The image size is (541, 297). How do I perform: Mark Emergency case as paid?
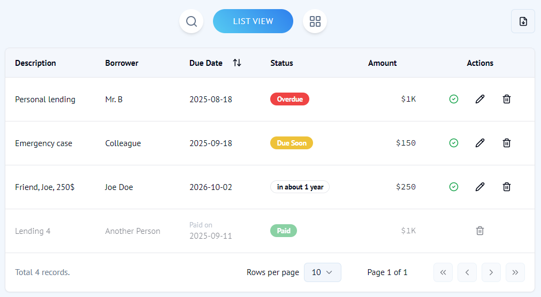[x=454, y=143]
